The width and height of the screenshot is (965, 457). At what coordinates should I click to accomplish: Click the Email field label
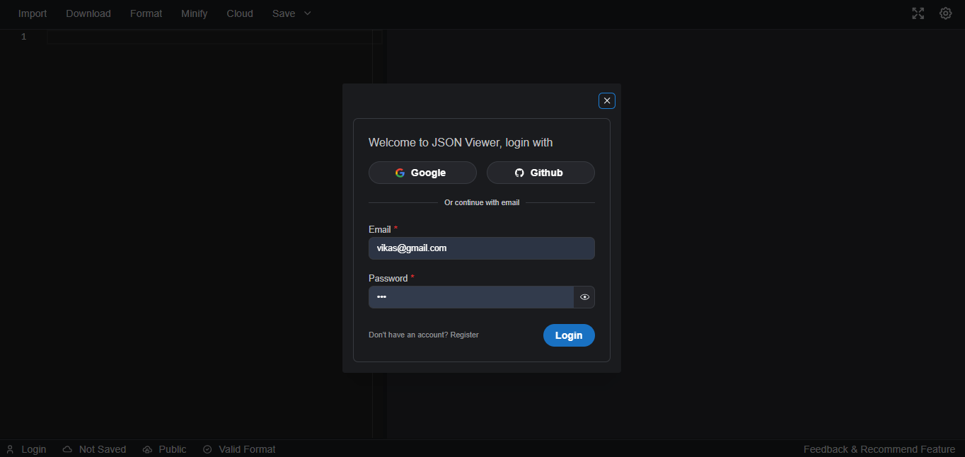[380, 229]
